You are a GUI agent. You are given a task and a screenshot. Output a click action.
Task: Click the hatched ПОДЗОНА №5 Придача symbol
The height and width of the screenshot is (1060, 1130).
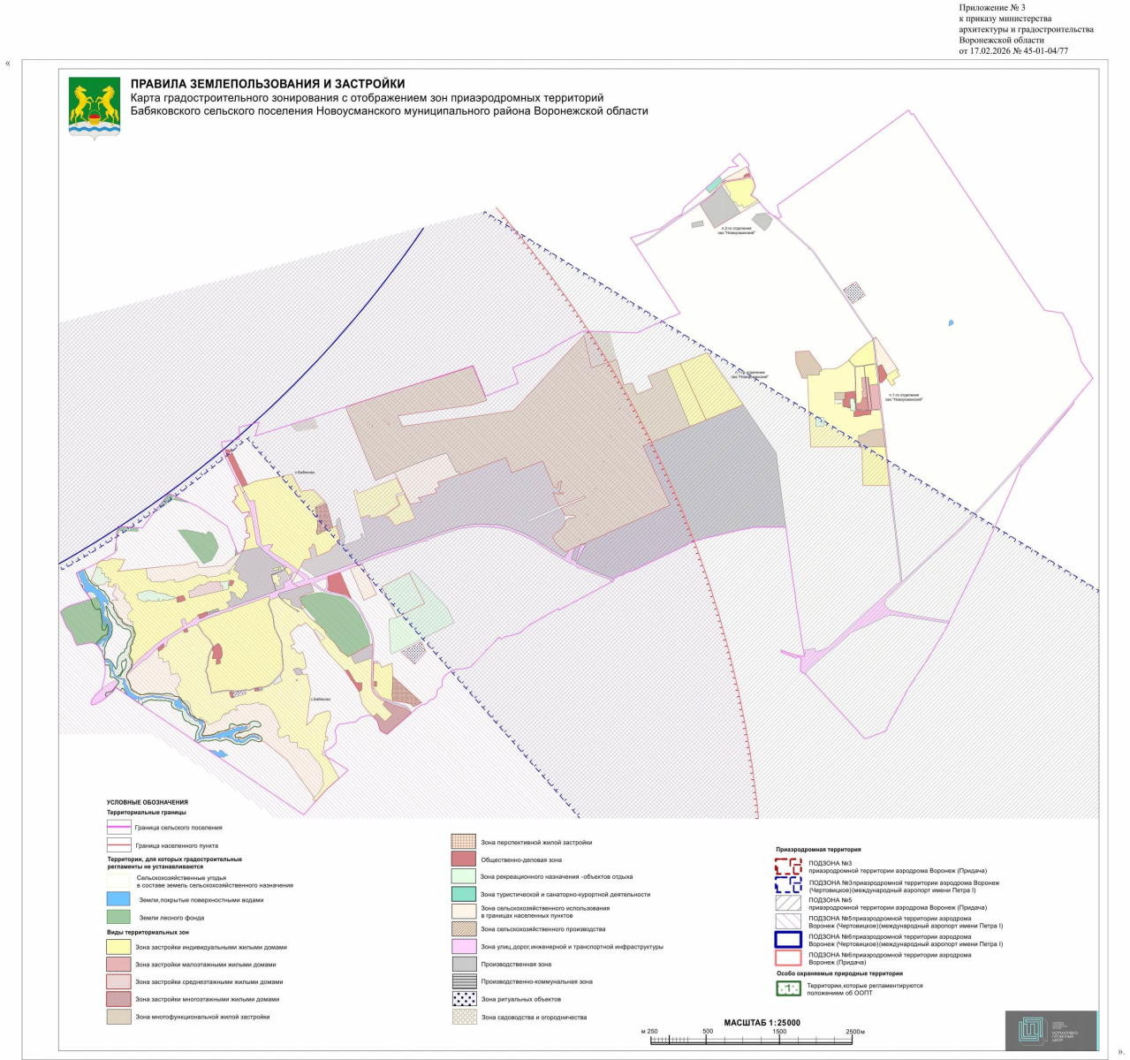click(x=788, y=904)
